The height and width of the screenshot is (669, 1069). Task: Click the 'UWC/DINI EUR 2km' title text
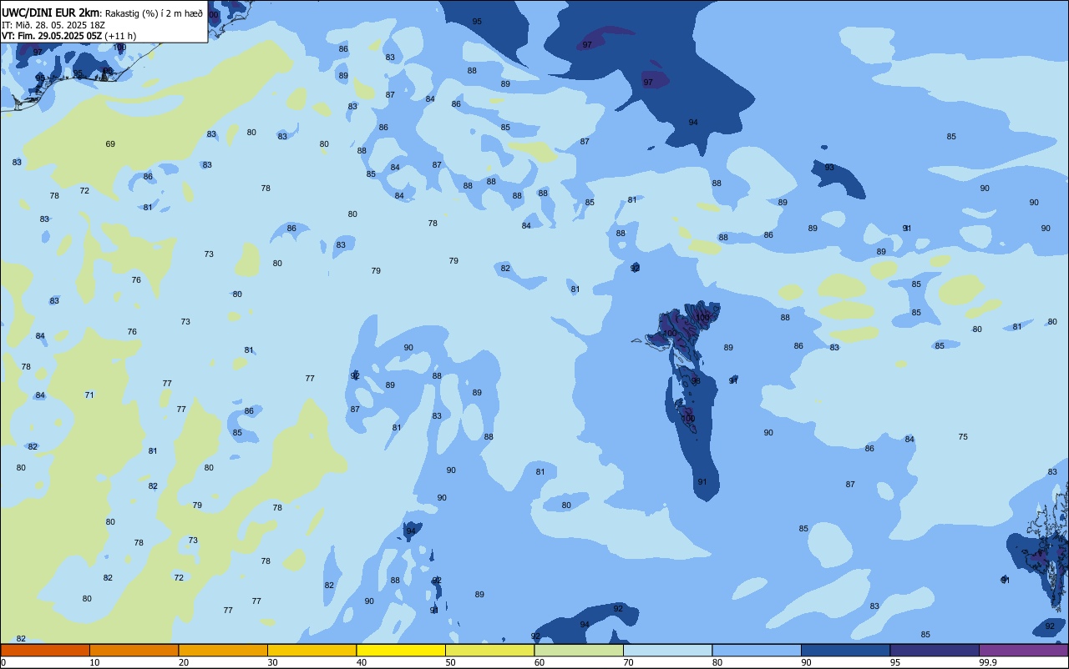point(51,13)
